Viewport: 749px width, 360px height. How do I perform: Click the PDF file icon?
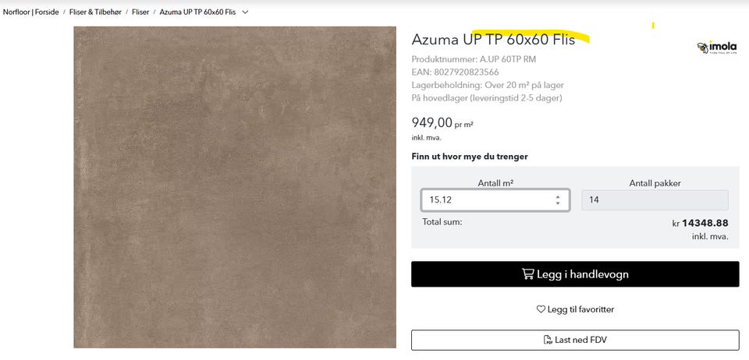[548, 341]
